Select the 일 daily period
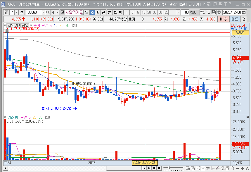Screen dimensions: 251x172 click(x=86, y=12)
